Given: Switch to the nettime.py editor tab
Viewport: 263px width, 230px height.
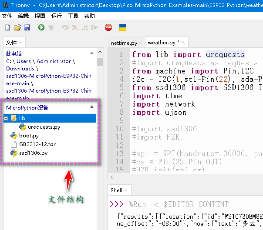Looking at the screenshot, I should [x=124, y=43].
